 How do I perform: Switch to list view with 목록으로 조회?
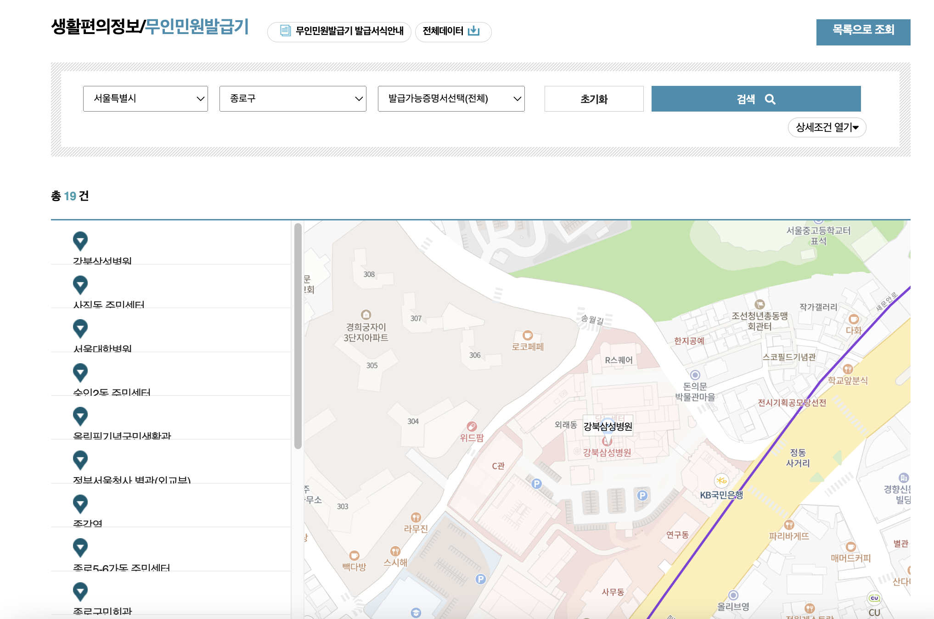[x=863, y=31]
